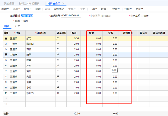Click the 合计 quantity total 30.30
This screenshot has height=116, width=168.
coord(77,114)
